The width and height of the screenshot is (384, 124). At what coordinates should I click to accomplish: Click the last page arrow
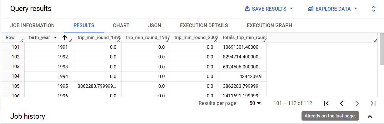(373, 103)
